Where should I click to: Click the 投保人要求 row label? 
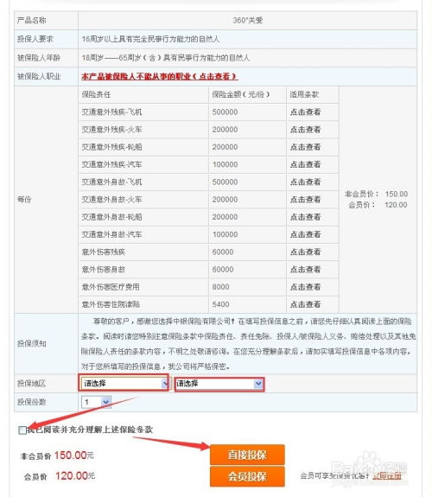[35, 39]
